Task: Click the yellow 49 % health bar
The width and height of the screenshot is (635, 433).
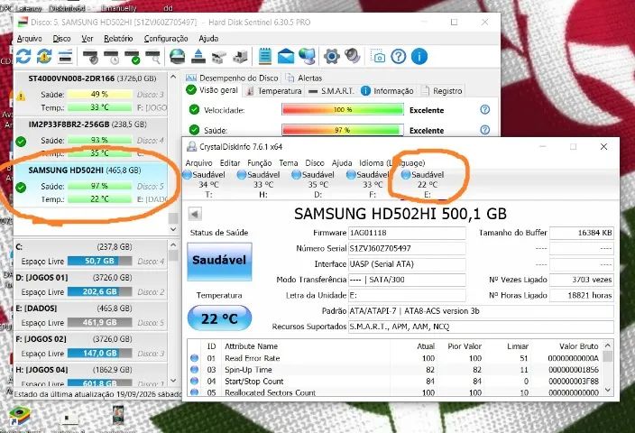Action: (x=99, y=95)
